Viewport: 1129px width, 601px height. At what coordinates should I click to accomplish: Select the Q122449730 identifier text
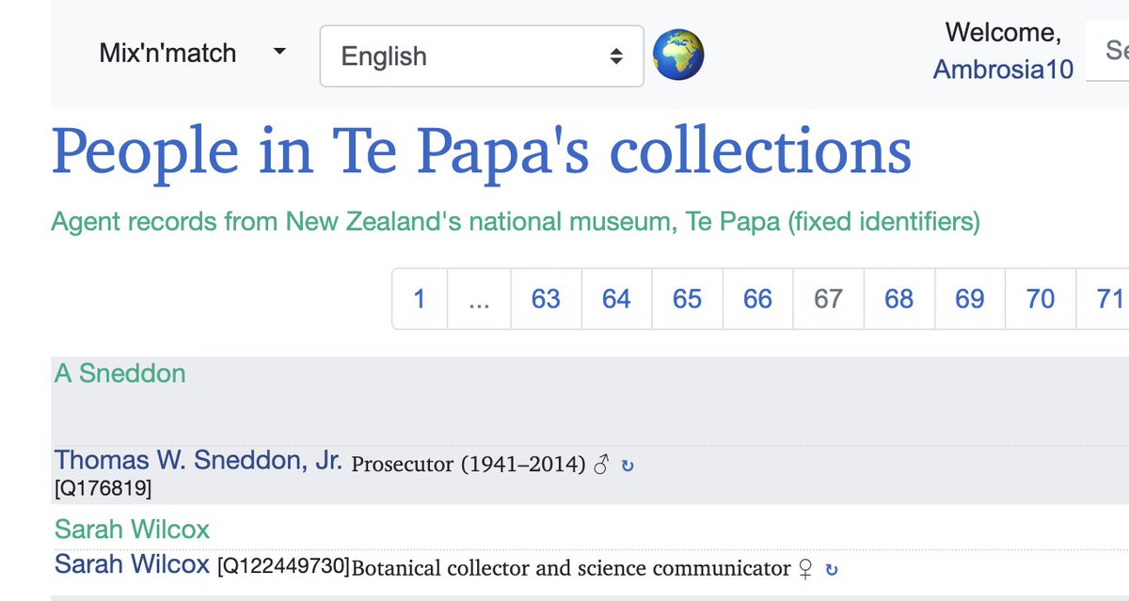tap(283, 567)
